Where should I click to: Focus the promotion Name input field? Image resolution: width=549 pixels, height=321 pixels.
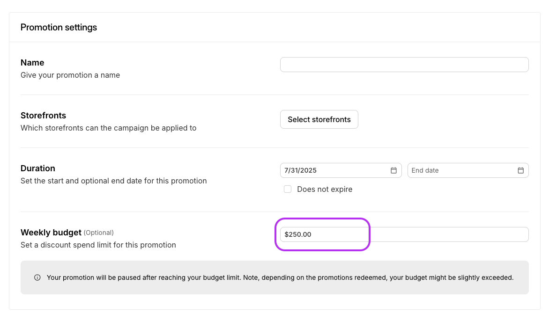[x=404, y=65]
